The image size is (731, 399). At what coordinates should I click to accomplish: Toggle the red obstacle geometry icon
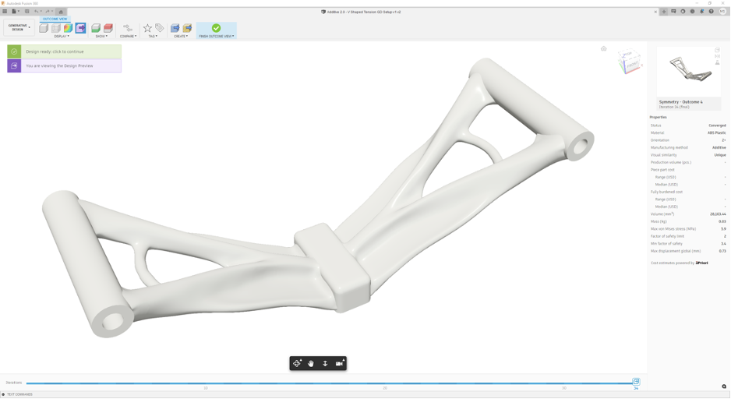(108, 28)
